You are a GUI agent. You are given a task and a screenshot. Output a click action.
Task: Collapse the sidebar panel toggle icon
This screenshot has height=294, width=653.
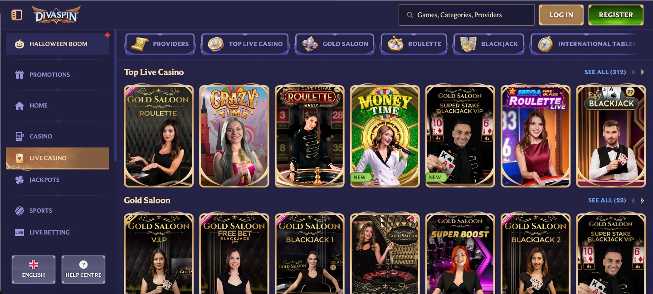(17, 15)
